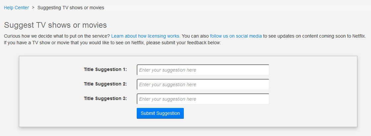Open the Help Center breadcrumb link
371x136 pixels.
[x=16, y=8]
